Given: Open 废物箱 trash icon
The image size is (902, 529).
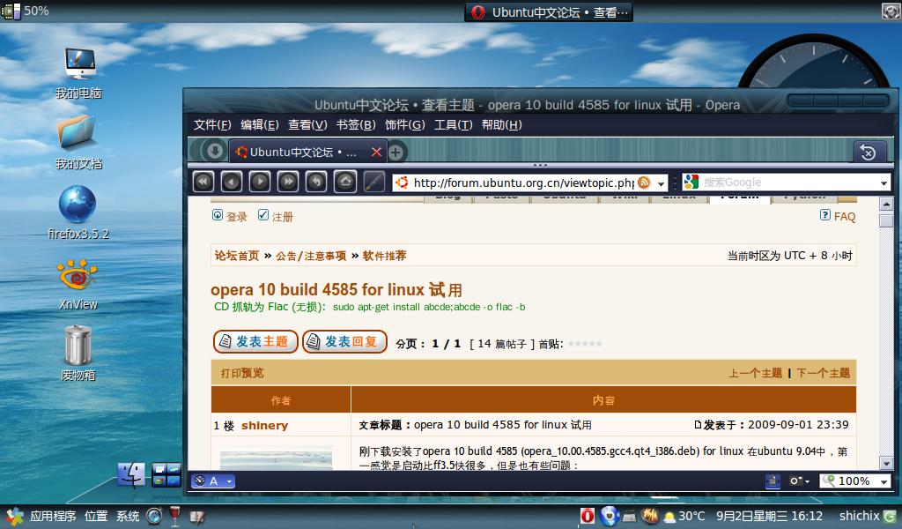Looking at the screenshot, I should point(78,354).
